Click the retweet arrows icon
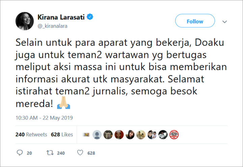 point(50,153)
